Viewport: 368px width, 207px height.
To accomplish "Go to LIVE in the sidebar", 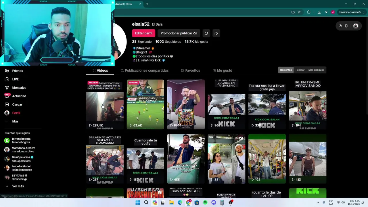I will pyautogui.click(x=11, y=79).
